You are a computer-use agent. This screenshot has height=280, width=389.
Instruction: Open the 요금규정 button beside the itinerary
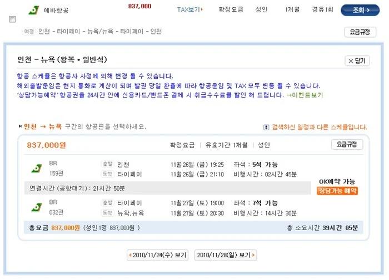(360, 32)
